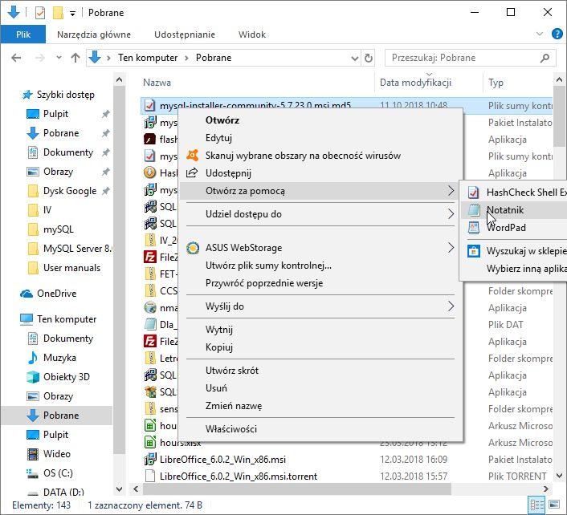Open Wideo in navigation pane
The height and width of the screenshot is (515, 567).
56,453
